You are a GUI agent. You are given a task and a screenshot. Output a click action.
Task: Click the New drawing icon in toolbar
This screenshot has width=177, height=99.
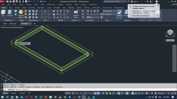click(7, 1)
